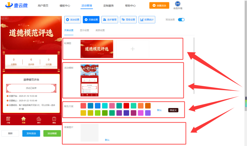Switch to the 显示设置 tab

pyautogui.click(x=84, y=30)
